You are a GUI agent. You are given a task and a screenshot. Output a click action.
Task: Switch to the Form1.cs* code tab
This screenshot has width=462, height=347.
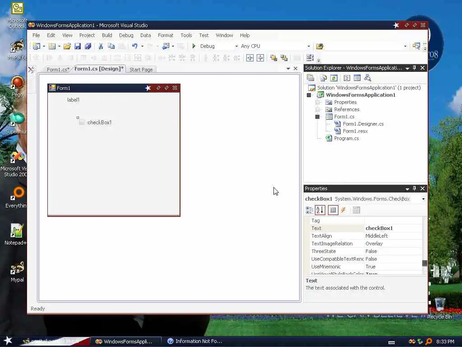coord(58,69)
